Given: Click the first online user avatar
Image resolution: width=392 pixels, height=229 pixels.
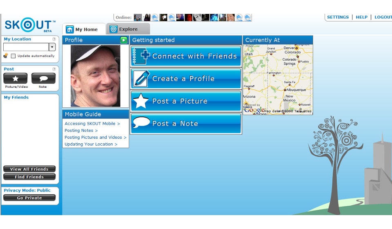Looking at the screenshot, I should pyautogui.click(x=138, y=18).
